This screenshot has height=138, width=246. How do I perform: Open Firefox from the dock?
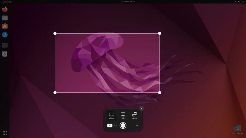pyautogui.click(x=5, y=9)
